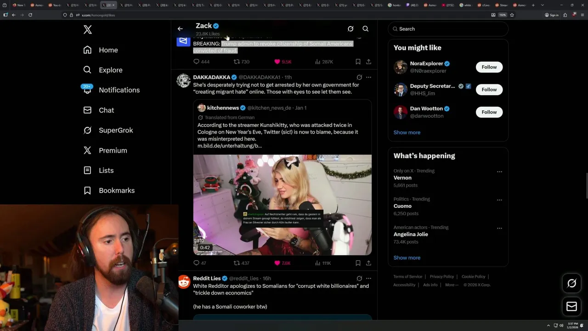Click the x.com address bar

[x=276, y=15]
